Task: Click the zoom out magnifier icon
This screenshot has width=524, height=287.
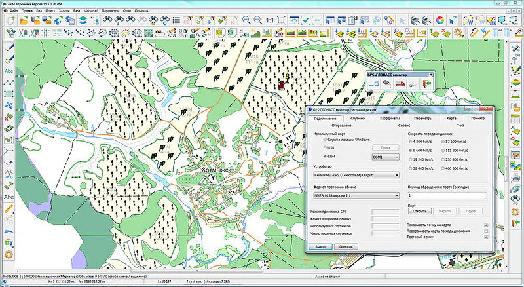Action: pyautogui.click(x=247, y=20)
